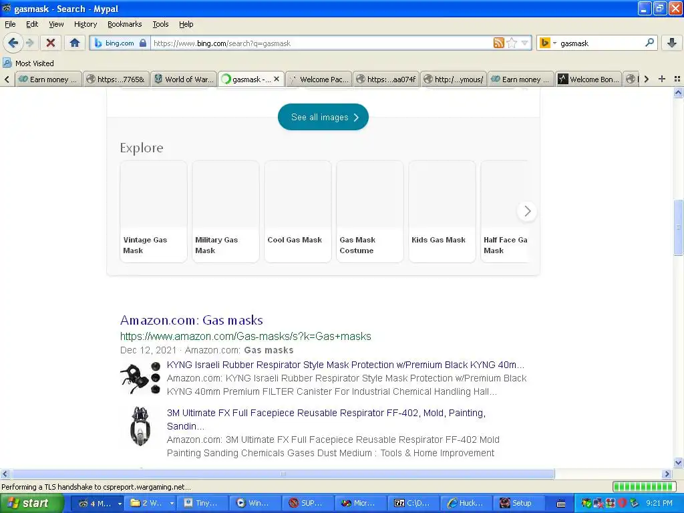Open the Gas Mask Costume explore card
The width and height of the screenshot is (684, 513).
(370, 212)
